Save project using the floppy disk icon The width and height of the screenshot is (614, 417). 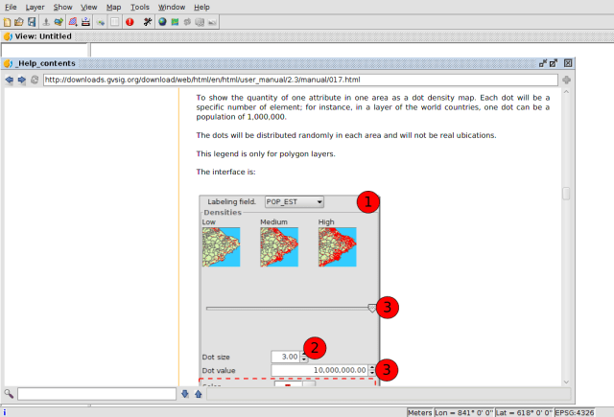(32, 21)
